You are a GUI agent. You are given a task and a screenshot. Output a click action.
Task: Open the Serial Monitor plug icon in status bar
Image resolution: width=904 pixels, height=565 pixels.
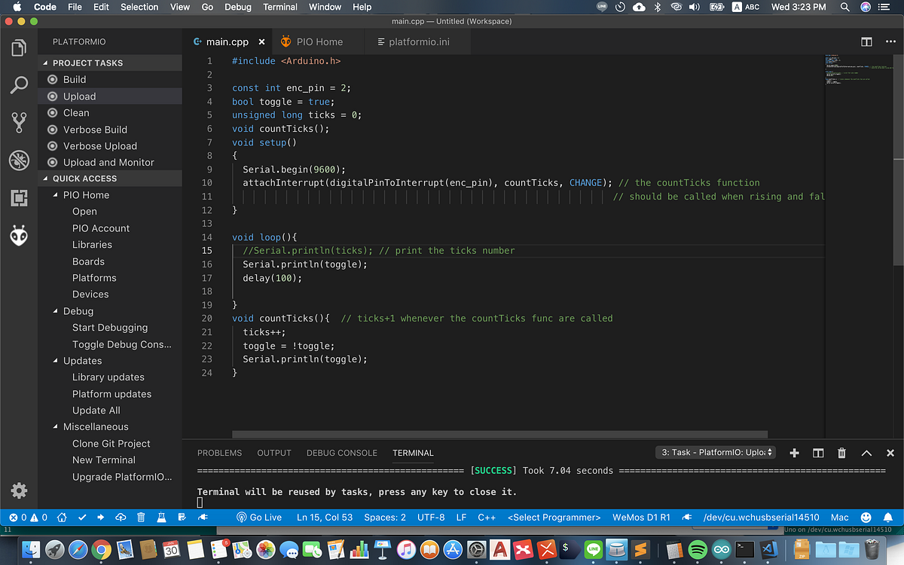pyautogui.click(x=202, y=517)
